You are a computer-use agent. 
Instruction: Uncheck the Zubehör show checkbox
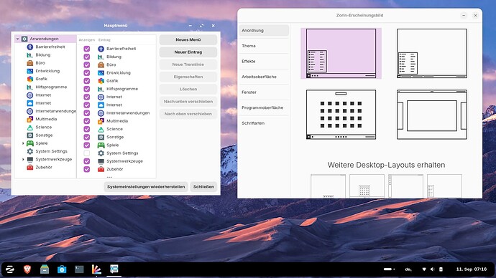coord(87,169)
